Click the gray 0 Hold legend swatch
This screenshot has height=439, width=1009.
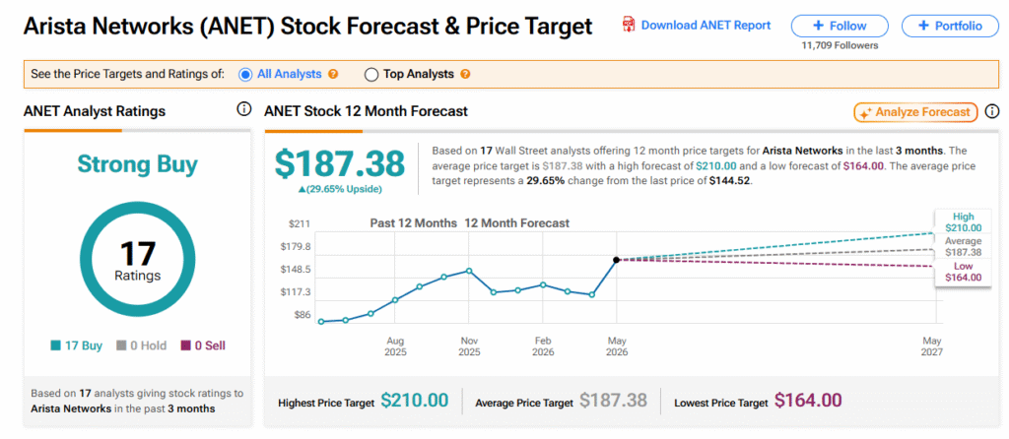121,345
